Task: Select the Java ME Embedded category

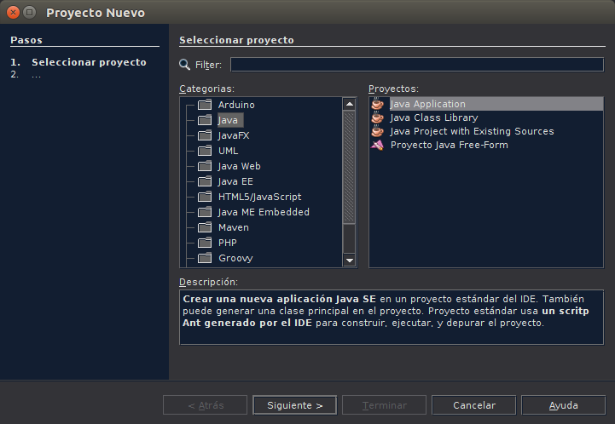Action: click(x=264, y=212)
